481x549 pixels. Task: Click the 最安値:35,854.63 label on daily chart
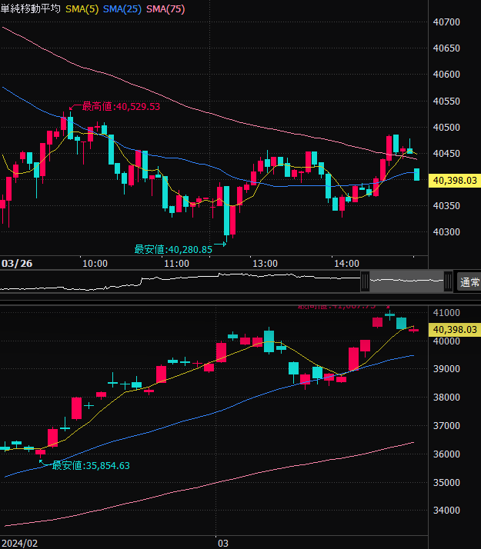pyautogui.click(x=91, y=465)
